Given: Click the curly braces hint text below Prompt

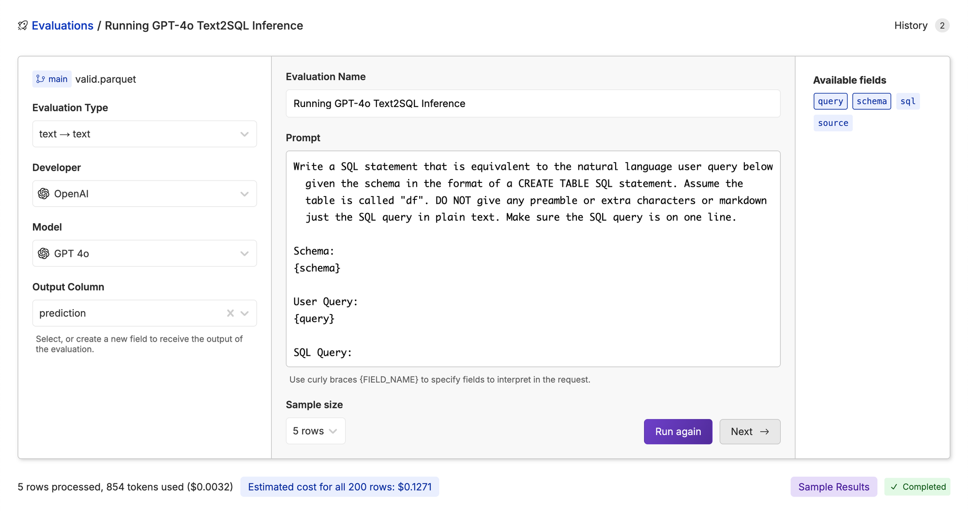Looking at the screenshot, I should (x=440, y=379).
